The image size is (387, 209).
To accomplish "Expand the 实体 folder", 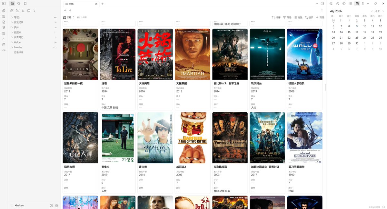I will pyautogui.click(x=34, y=27).
